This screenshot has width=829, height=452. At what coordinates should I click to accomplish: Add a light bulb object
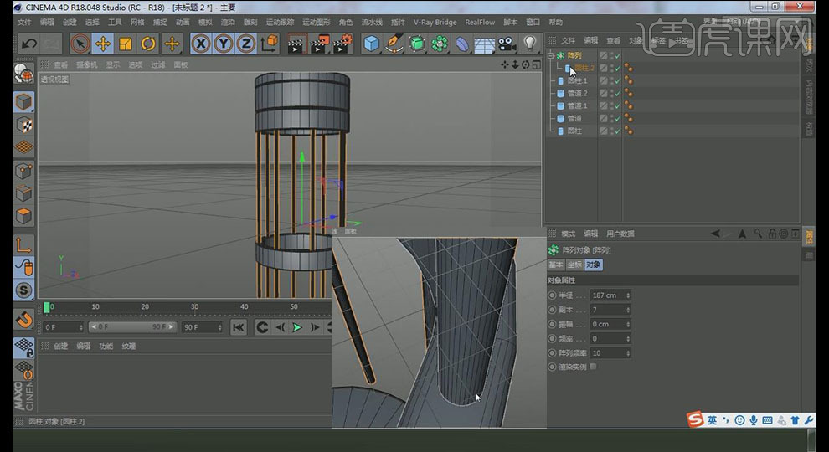pos(530,44)
